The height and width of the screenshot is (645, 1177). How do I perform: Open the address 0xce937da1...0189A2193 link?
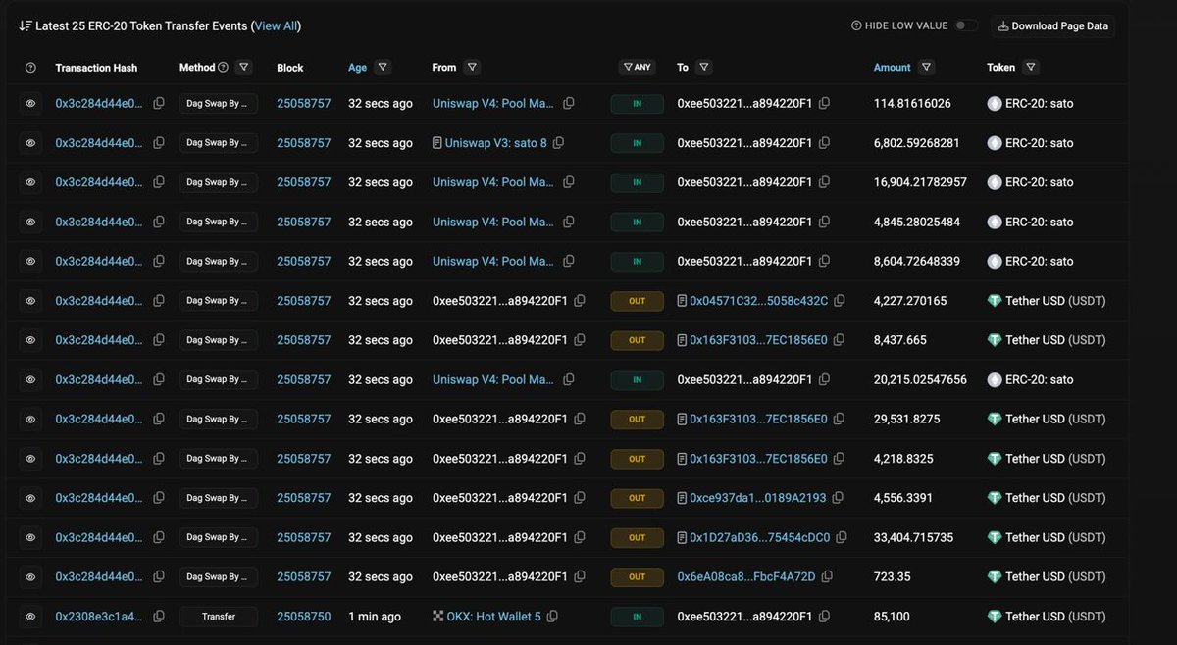coord(758,498)
